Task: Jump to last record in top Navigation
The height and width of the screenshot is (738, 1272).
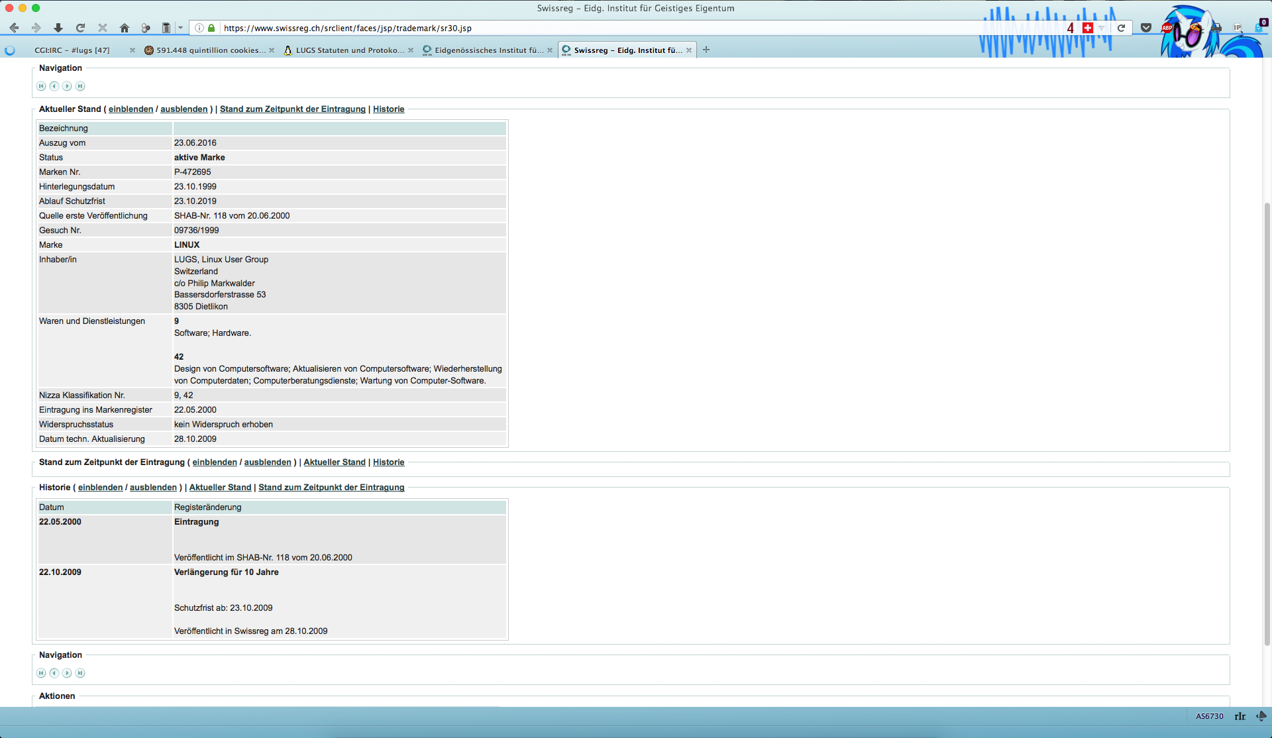Action: coord(80,86)
